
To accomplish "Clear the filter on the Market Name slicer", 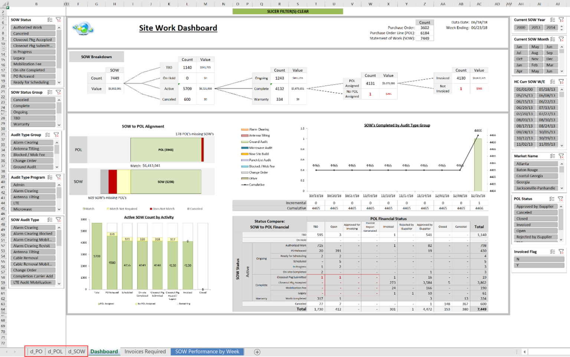I will pyautogui.click(x=561, y=156).
